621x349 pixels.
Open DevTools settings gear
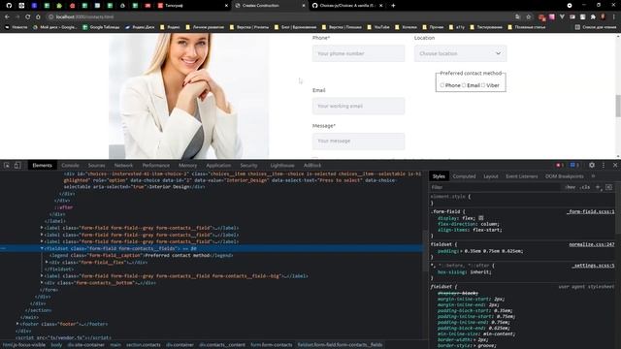(x=592, y=165)
